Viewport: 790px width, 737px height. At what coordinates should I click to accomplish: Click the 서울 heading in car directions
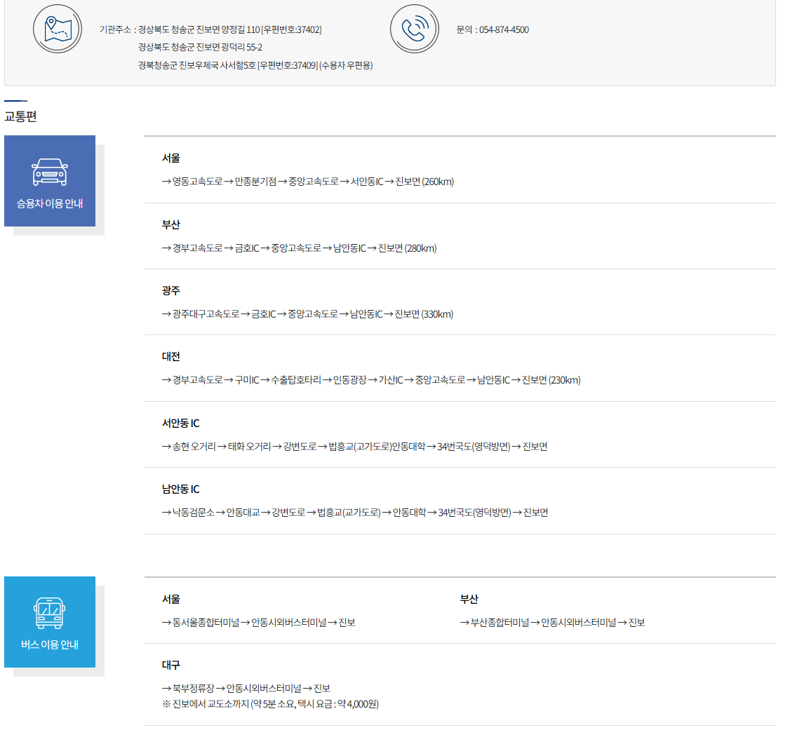(x=170, y=158)
